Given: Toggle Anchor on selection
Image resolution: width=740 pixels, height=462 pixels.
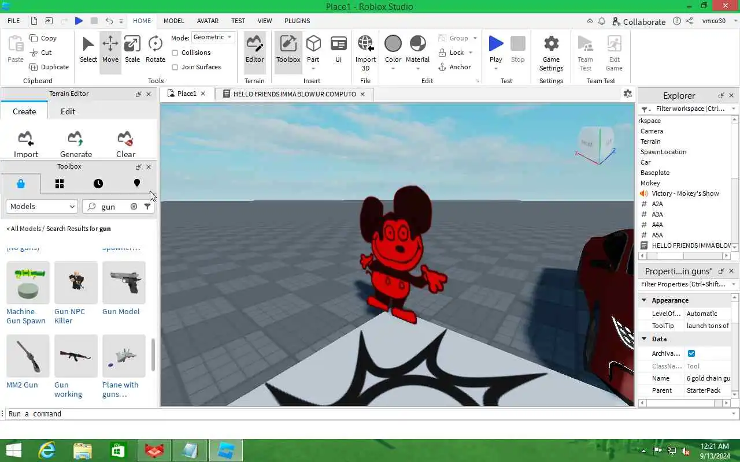Looking at the screenshot, I should 454,67.
